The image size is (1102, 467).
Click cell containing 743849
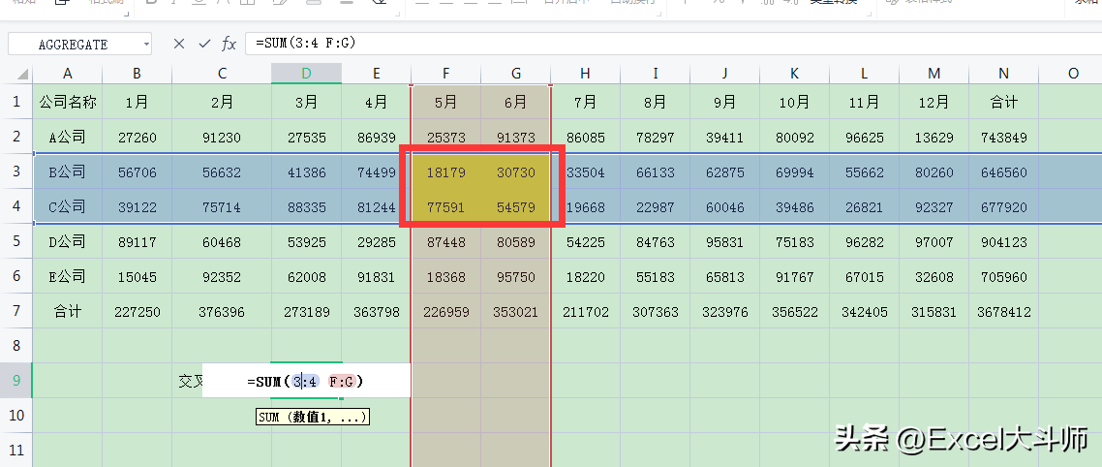tap(1003, 138)
